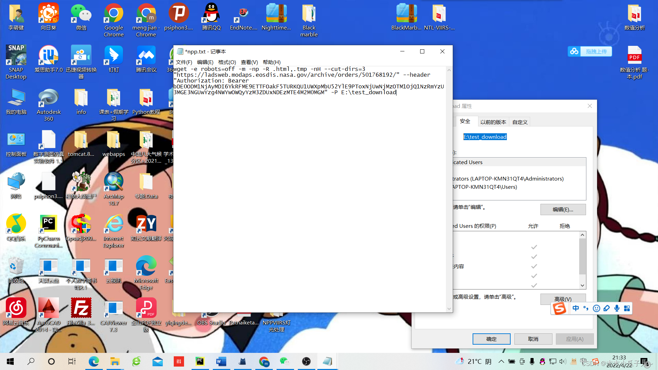
Task: Click the 编辑(E)... permissions button
Action: (x=563, y=209)
